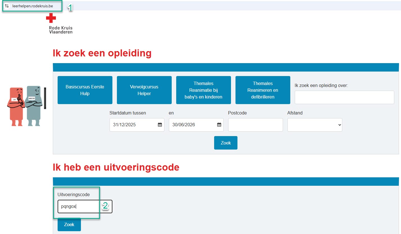This screenshot has width=401, height=234.
Task: Click the grey-blue mascot character illustration
Action: pyautogui.click(x=33, y=105)
